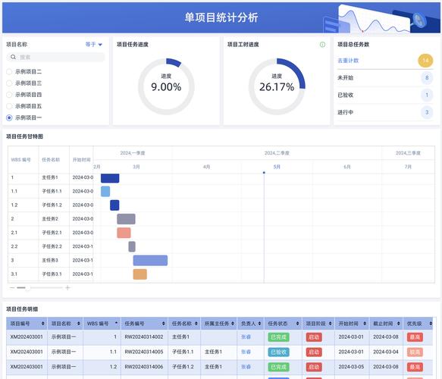Select the 示例项目四 radio button
442x379 pixels.
coord(9,95)
